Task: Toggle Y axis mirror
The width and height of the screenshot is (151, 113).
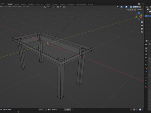Action: click(x=131, y=10)
